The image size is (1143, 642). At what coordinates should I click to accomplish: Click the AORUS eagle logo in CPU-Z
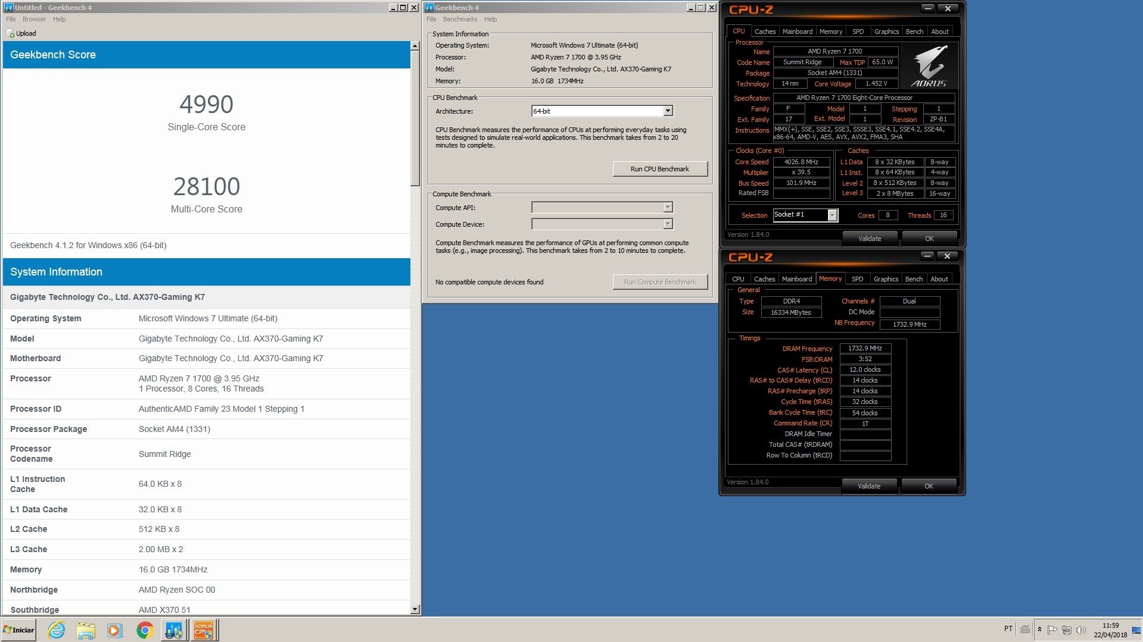click(x=929, y=65)
